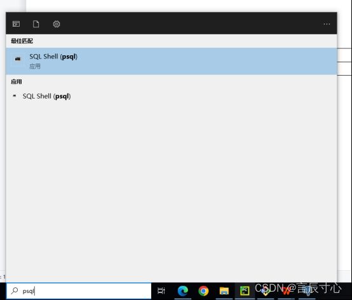Viewport: 352px width, 300px height.
Task: Filter search results by apps icon
Action: [16, 24]
